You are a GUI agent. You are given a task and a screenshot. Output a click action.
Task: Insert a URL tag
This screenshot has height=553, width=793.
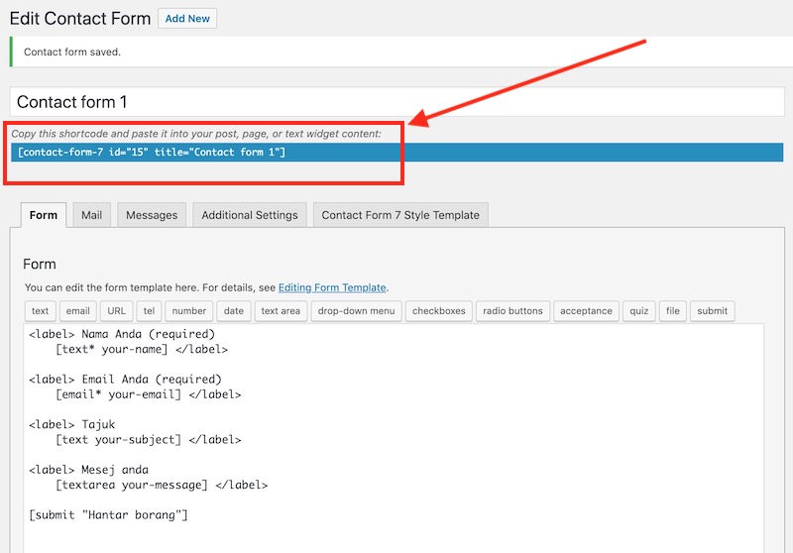coord(116,311)
